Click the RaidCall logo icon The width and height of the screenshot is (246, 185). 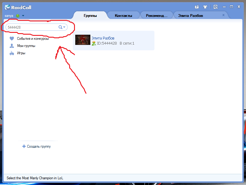tap(7, 7)
